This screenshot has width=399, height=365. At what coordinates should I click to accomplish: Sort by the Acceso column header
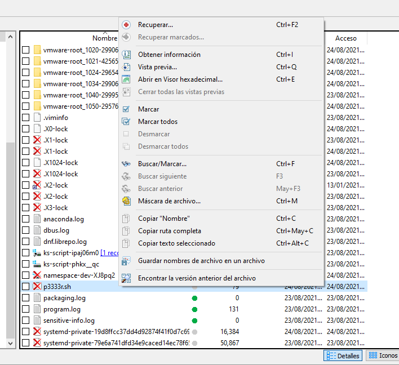346,38
